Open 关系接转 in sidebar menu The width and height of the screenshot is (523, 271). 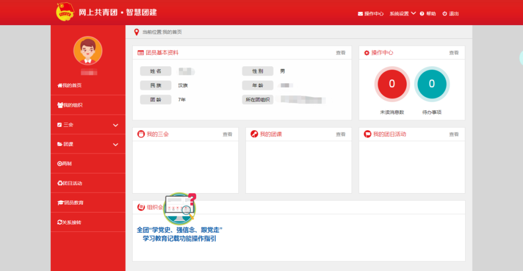tap(69, 222)
